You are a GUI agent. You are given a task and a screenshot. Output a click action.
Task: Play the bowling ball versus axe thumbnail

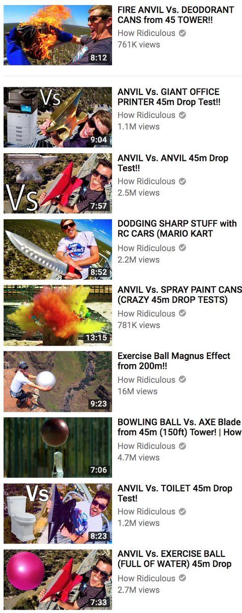click(x=58, y=447)
